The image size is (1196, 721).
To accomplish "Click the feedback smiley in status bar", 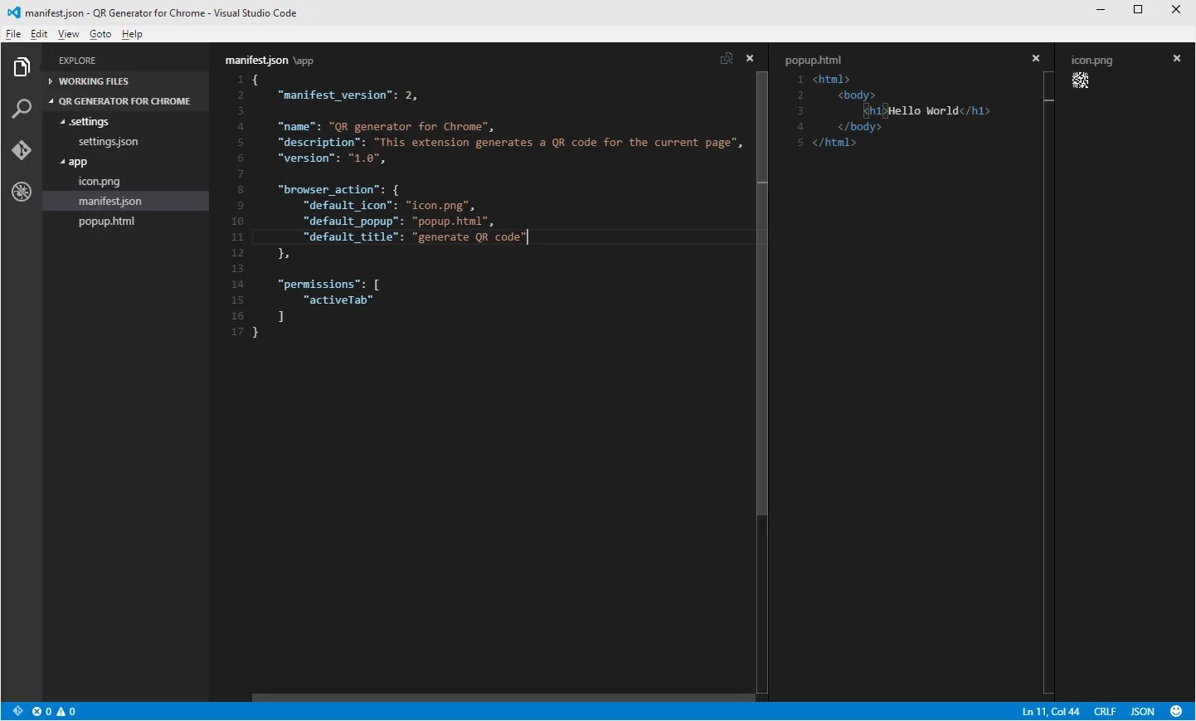I will (x=1176, y=711).
